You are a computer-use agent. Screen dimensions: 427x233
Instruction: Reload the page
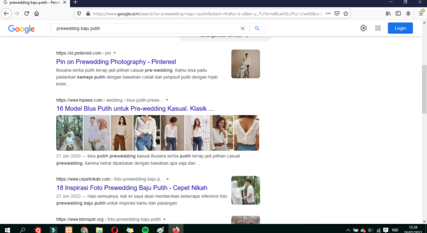[26, 13]
